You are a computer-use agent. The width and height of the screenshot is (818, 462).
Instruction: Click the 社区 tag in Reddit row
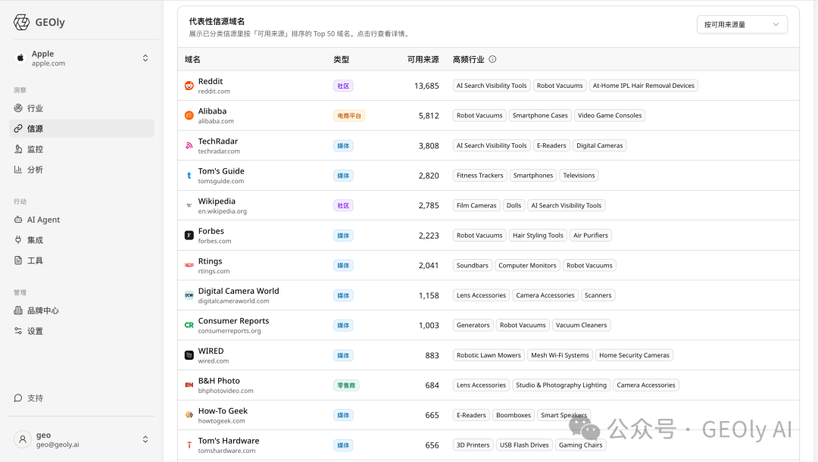tap(343, 86)
